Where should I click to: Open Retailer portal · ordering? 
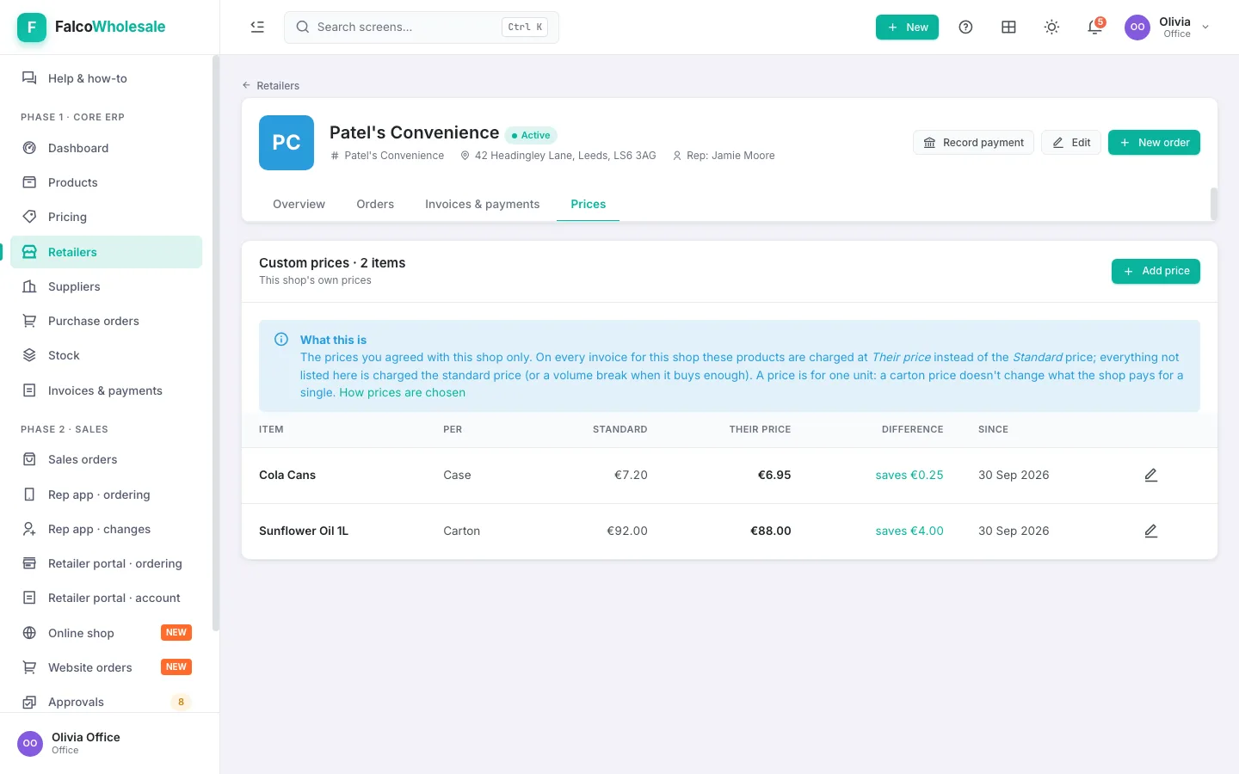click(x=107, y=563)
